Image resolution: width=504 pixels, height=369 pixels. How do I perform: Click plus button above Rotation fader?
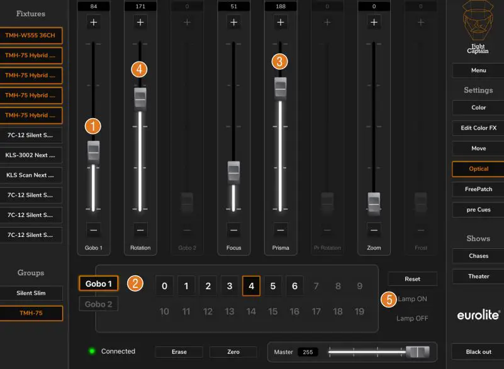pos(140,22)
